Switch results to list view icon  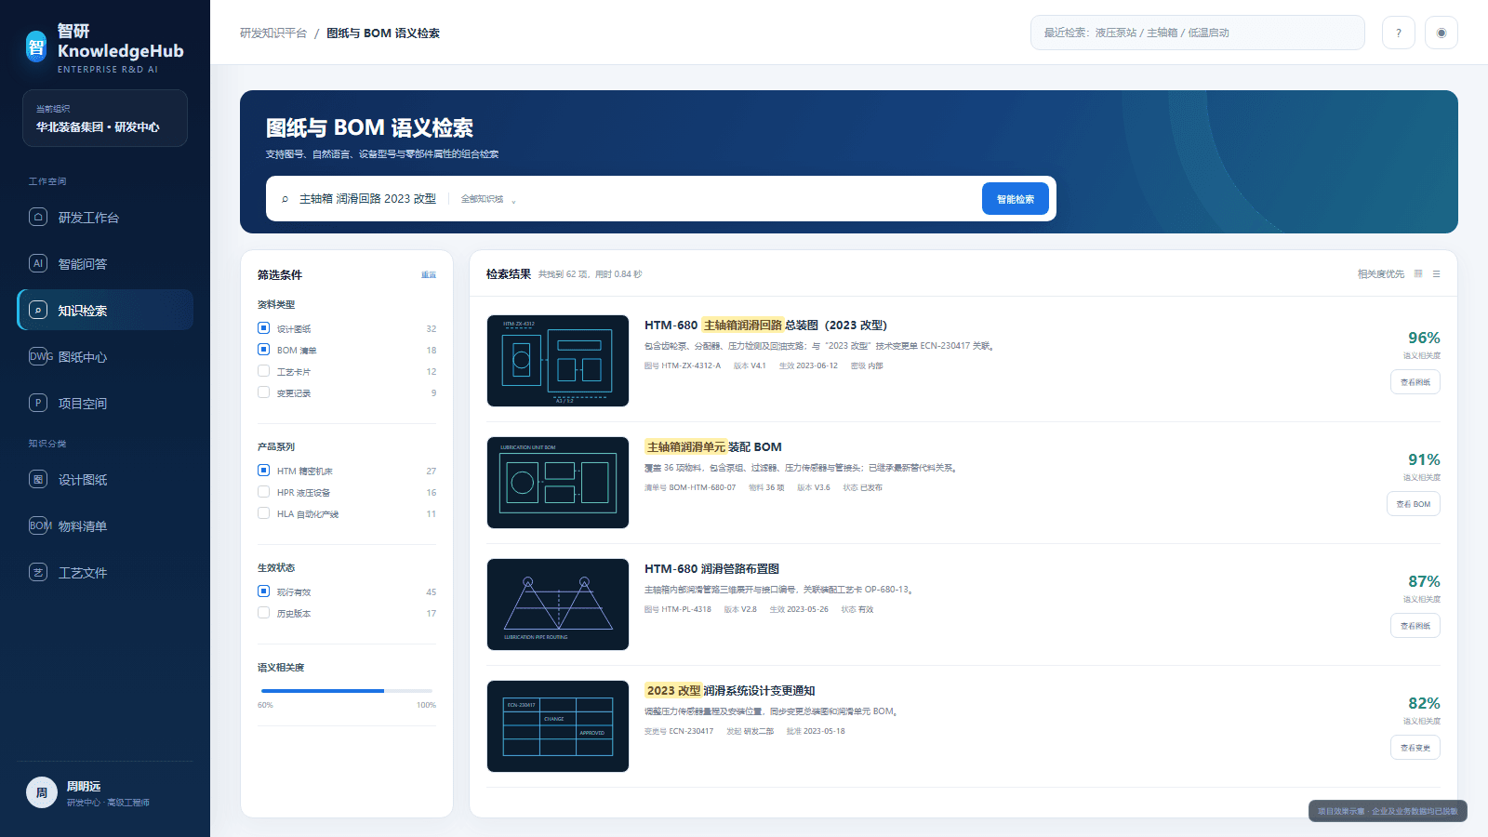coord(1436,274)
